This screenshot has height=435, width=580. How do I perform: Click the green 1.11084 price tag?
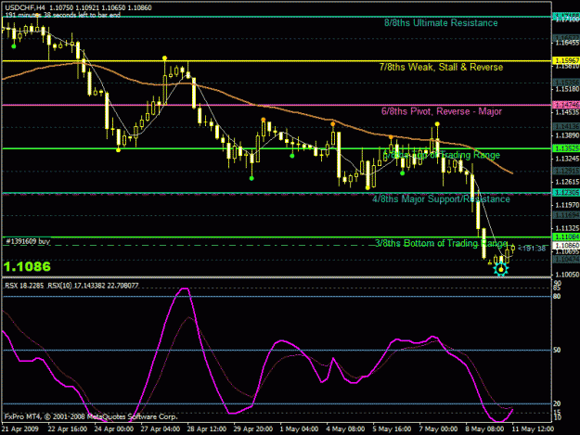click(x=566, y=237)
